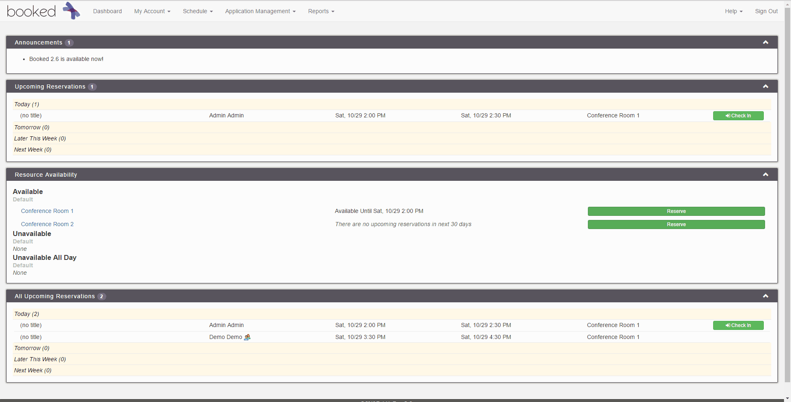This screenshot has width=791, height=402.
Task: Click Sign Out in the navigation bar
Action: [x=766, y=11]
